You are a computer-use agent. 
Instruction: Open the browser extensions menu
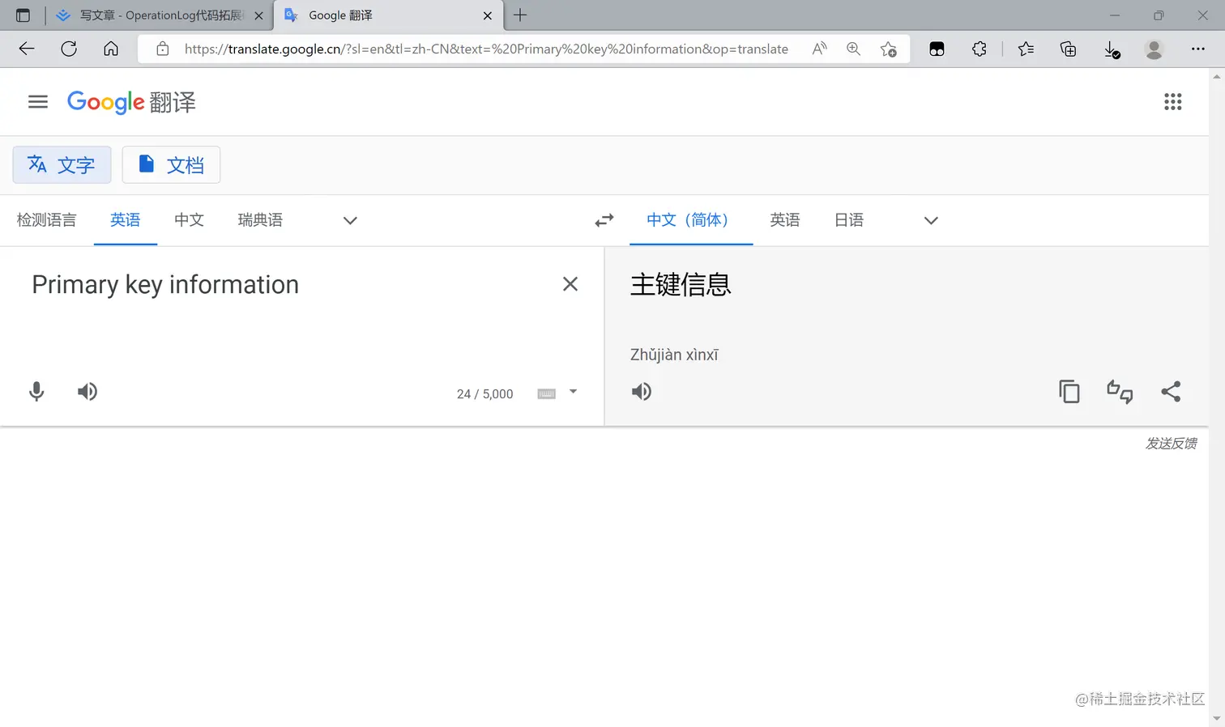(980, 49)
